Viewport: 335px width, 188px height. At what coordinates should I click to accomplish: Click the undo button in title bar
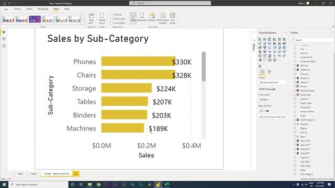click(9, 3)
